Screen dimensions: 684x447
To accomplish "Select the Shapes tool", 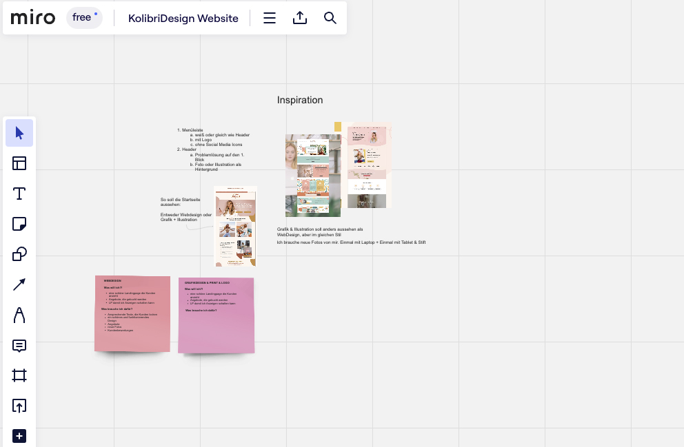I will [x=19, y=254].
